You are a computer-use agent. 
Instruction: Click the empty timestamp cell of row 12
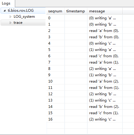76,94
